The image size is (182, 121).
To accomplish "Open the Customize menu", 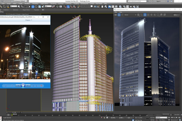I will click(x=68, y=4).
